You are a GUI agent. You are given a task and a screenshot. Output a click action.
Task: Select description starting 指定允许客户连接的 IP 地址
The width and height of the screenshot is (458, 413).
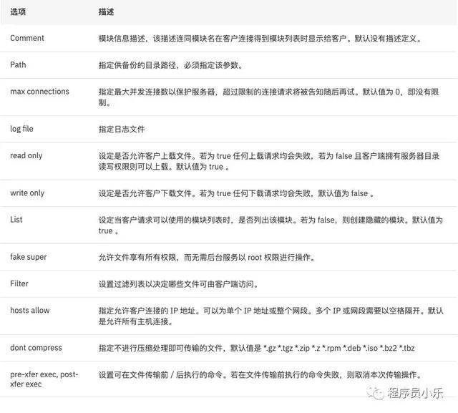click(x=271, y=316)
